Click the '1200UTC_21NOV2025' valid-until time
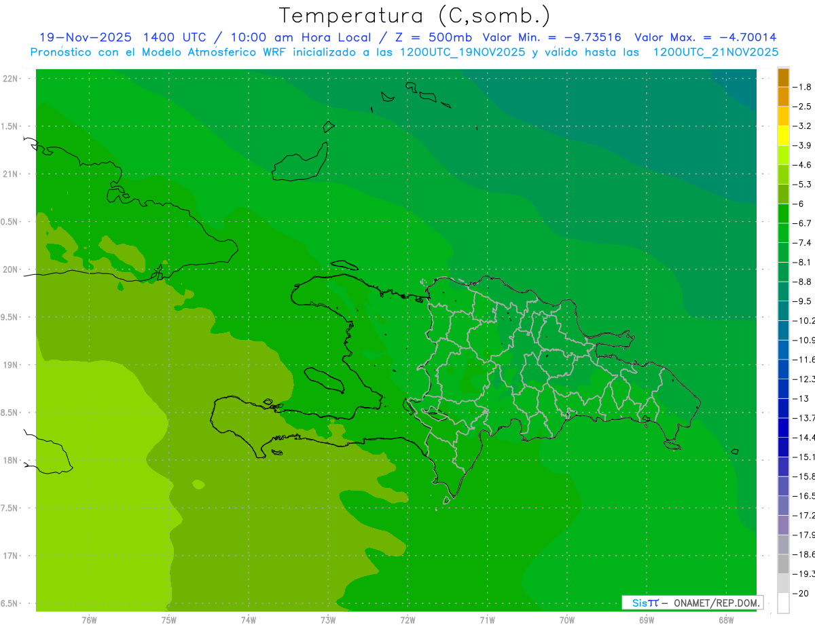The height and width of the screenshot is (629, 815). point(715,52)
